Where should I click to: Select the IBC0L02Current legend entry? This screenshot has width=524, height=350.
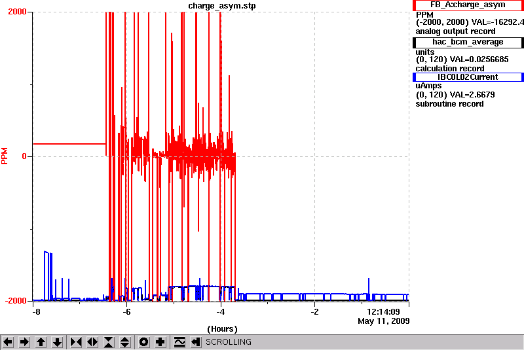tap(468, 77)
